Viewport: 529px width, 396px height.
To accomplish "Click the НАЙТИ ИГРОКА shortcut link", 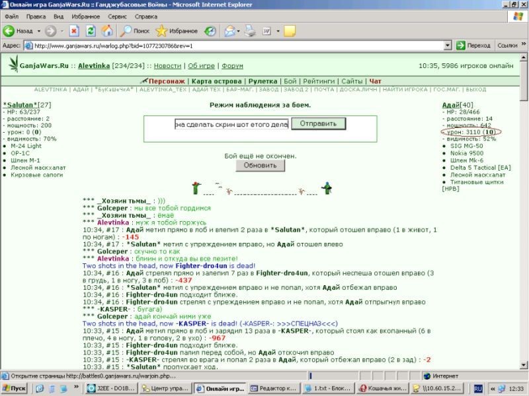I will click(x=405, y=89).
